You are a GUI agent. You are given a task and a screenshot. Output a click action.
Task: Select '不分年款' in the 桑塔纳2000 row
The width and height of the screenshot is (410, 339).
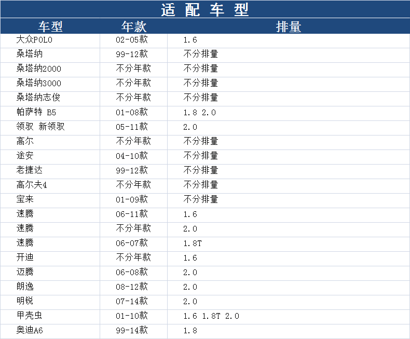click(x=133, y=69)
